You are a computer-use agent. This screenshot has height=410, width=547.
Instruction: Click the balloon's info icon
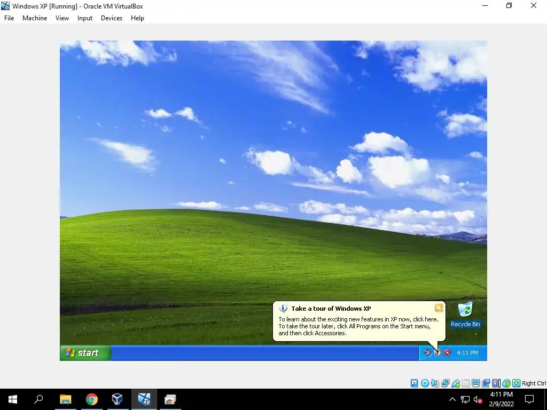[283, 309]
